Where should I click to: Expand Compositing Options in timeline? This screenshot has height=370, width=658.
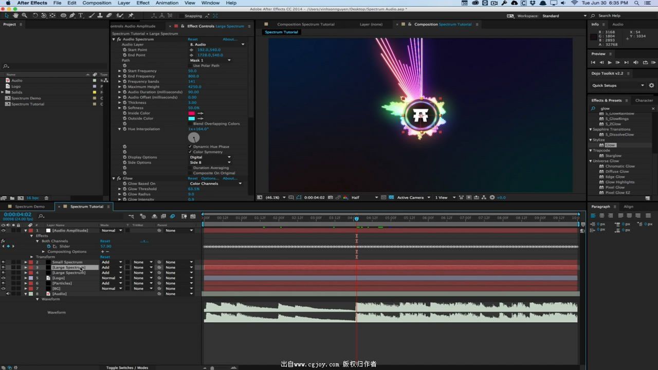(44, 252)
